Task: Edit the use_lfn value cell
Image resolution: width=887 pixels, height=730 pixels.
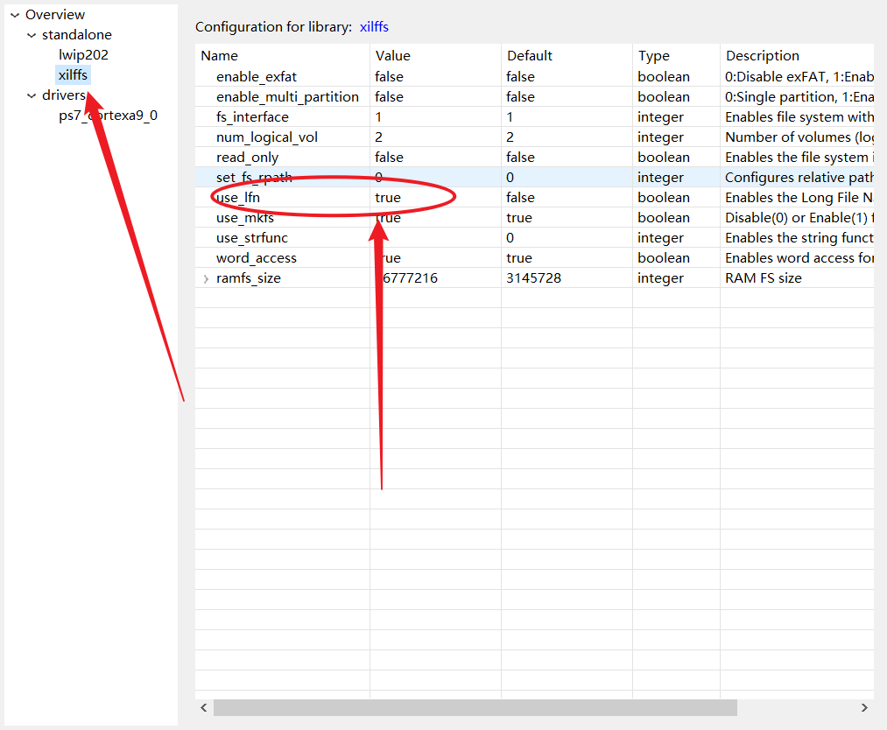Action: pos(388,198)
